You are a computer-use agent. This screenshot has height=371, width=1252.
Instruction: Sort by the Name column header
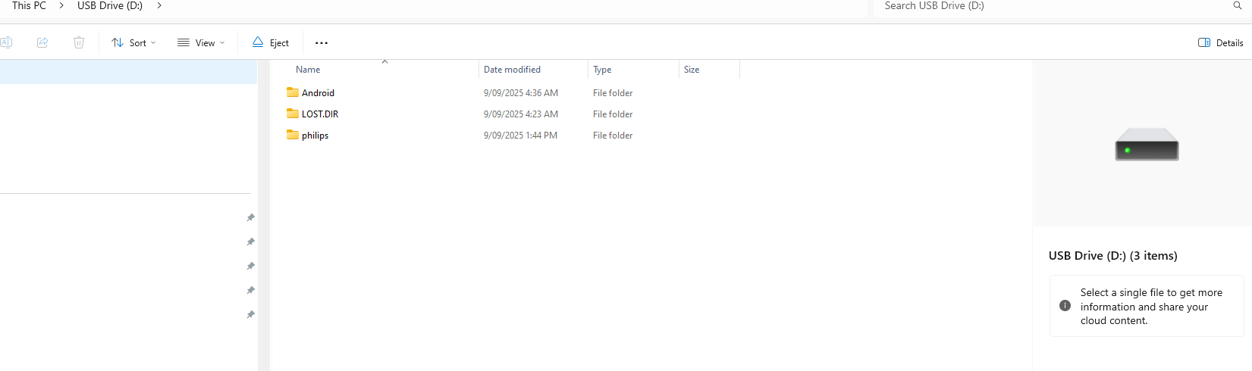[x=308, y=70]
